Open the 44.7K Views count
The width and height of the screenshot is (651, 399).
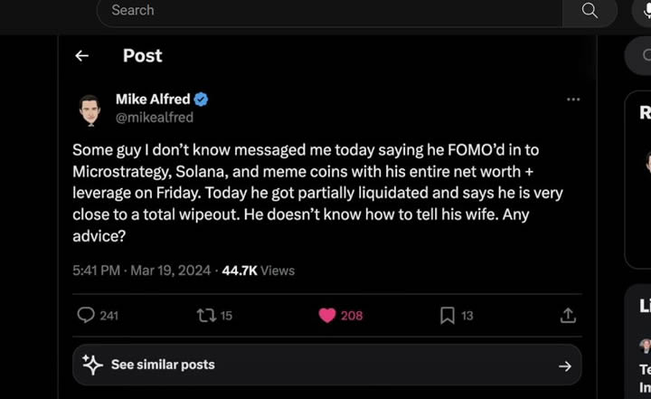pos(258,271)
